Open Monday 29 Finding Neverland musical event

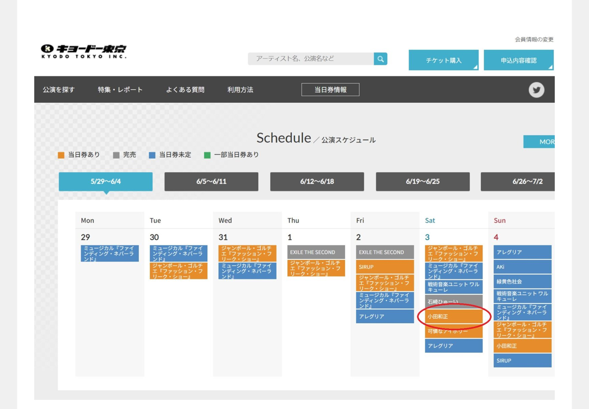pos(110,253)
